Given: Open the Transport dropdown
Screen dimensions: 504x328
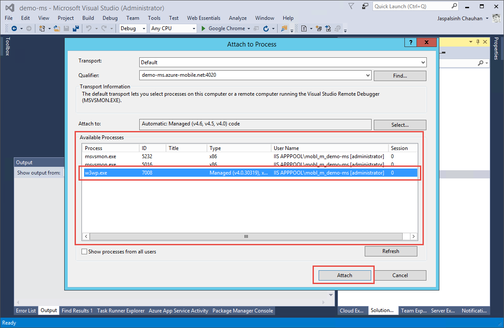Looking at the screenshot, I should click(x=423, y=62).
